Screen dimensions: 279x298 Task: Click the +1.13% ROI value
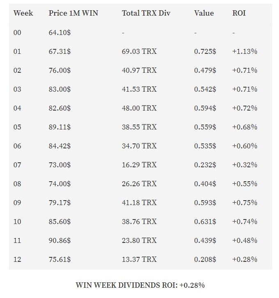244,51
